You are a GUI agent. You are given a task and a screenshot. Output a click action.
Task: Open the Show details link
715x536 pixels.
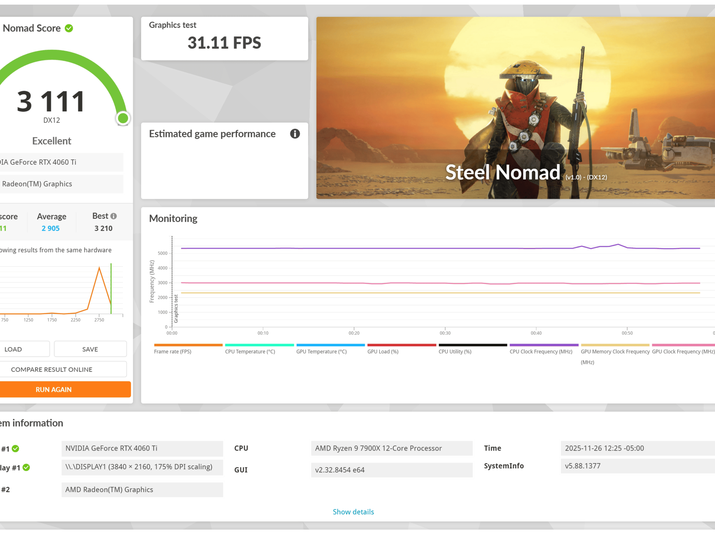[353, 512]
